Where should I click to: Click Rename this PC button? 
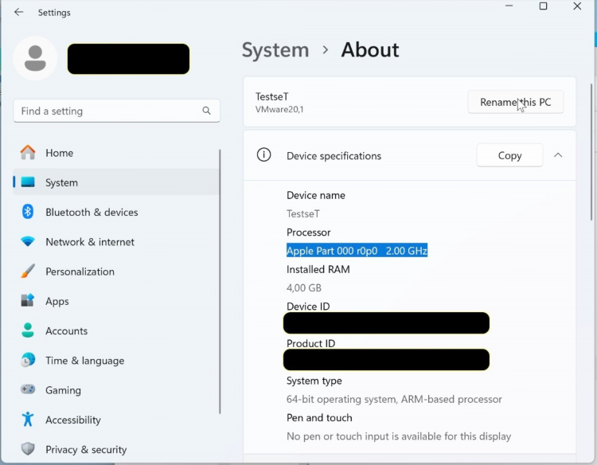tap(516, 102)
